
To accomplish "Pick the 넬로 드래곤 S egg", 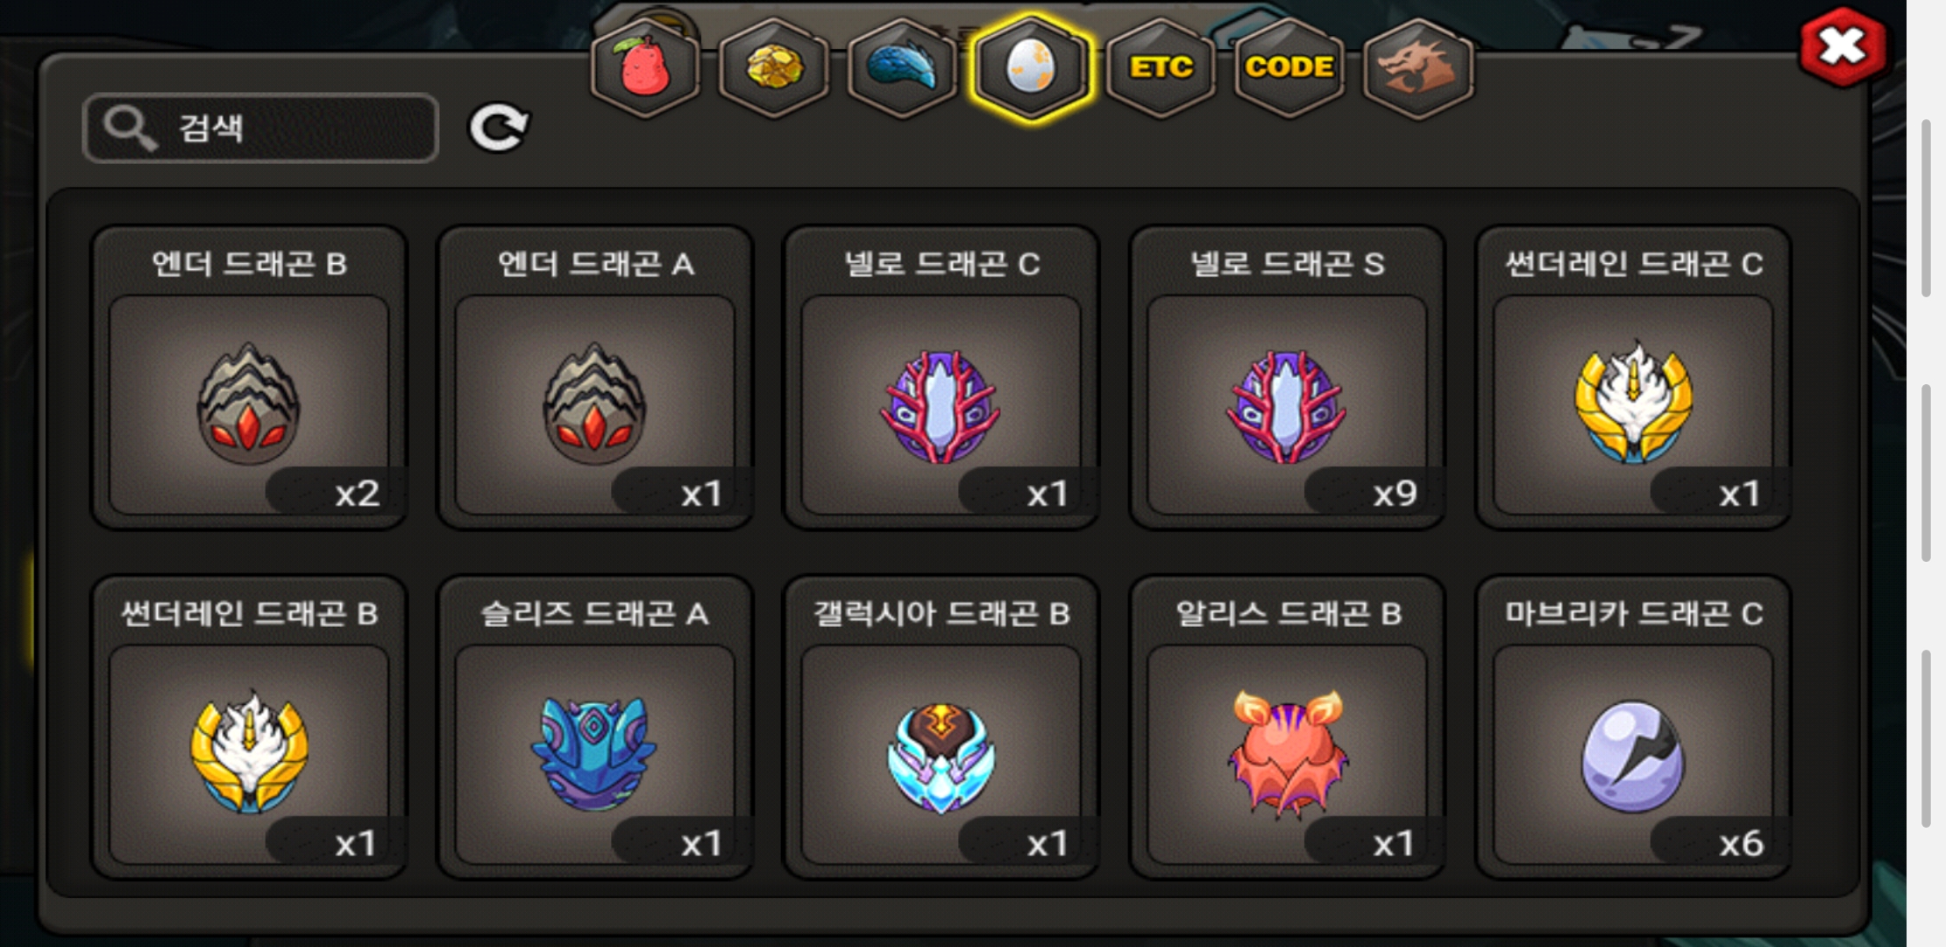I will [1288, 377].
